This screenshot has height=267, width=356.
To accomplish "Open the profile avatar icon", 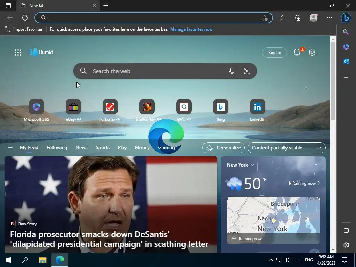I will click(x=314, y=18).
